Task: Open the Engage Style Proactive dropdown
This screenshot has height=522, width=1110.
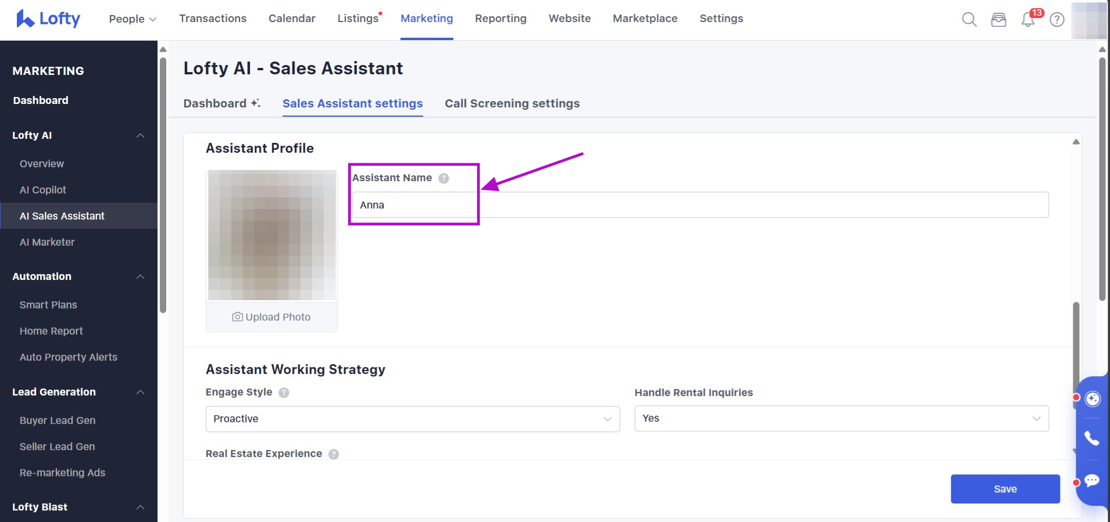Action: coord(413,419)
